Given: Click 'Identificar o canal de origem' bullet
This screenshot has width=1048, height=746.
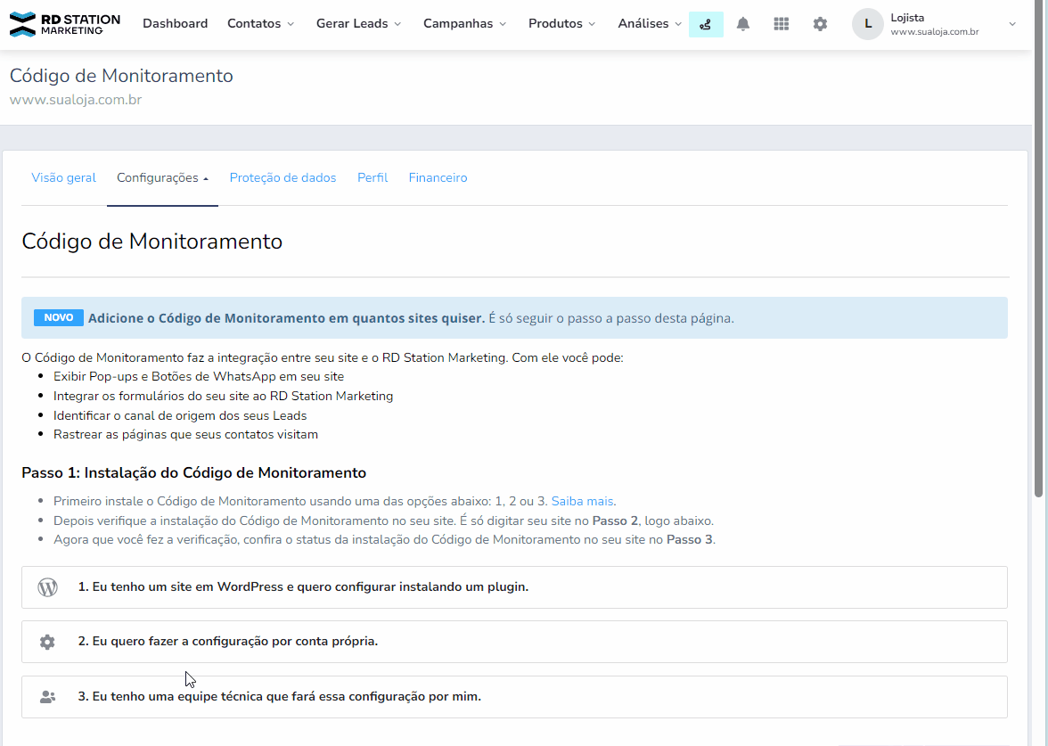Looking at the screenshot, I should click(180, 415).
